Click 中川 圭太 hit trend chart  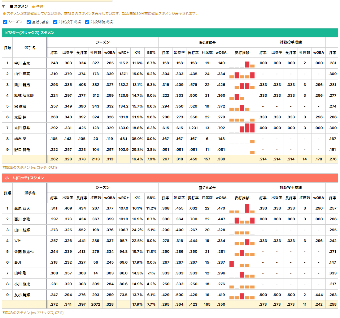pyautogui.click(x=242, y=63)
